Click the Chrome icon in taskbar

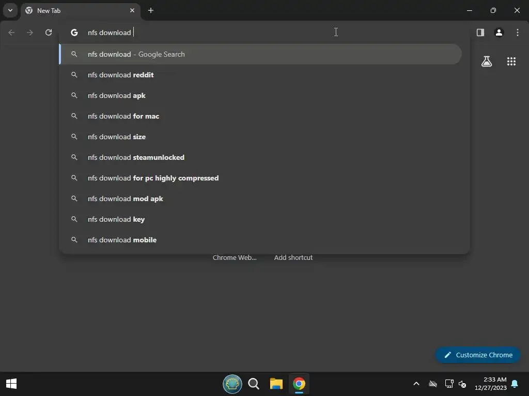(299, 384)
